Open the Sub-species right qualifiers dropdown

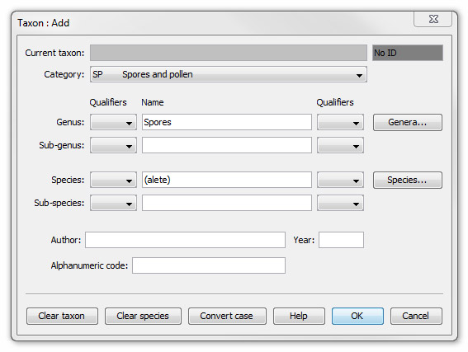pyautogui.click(x=340, y=203)
